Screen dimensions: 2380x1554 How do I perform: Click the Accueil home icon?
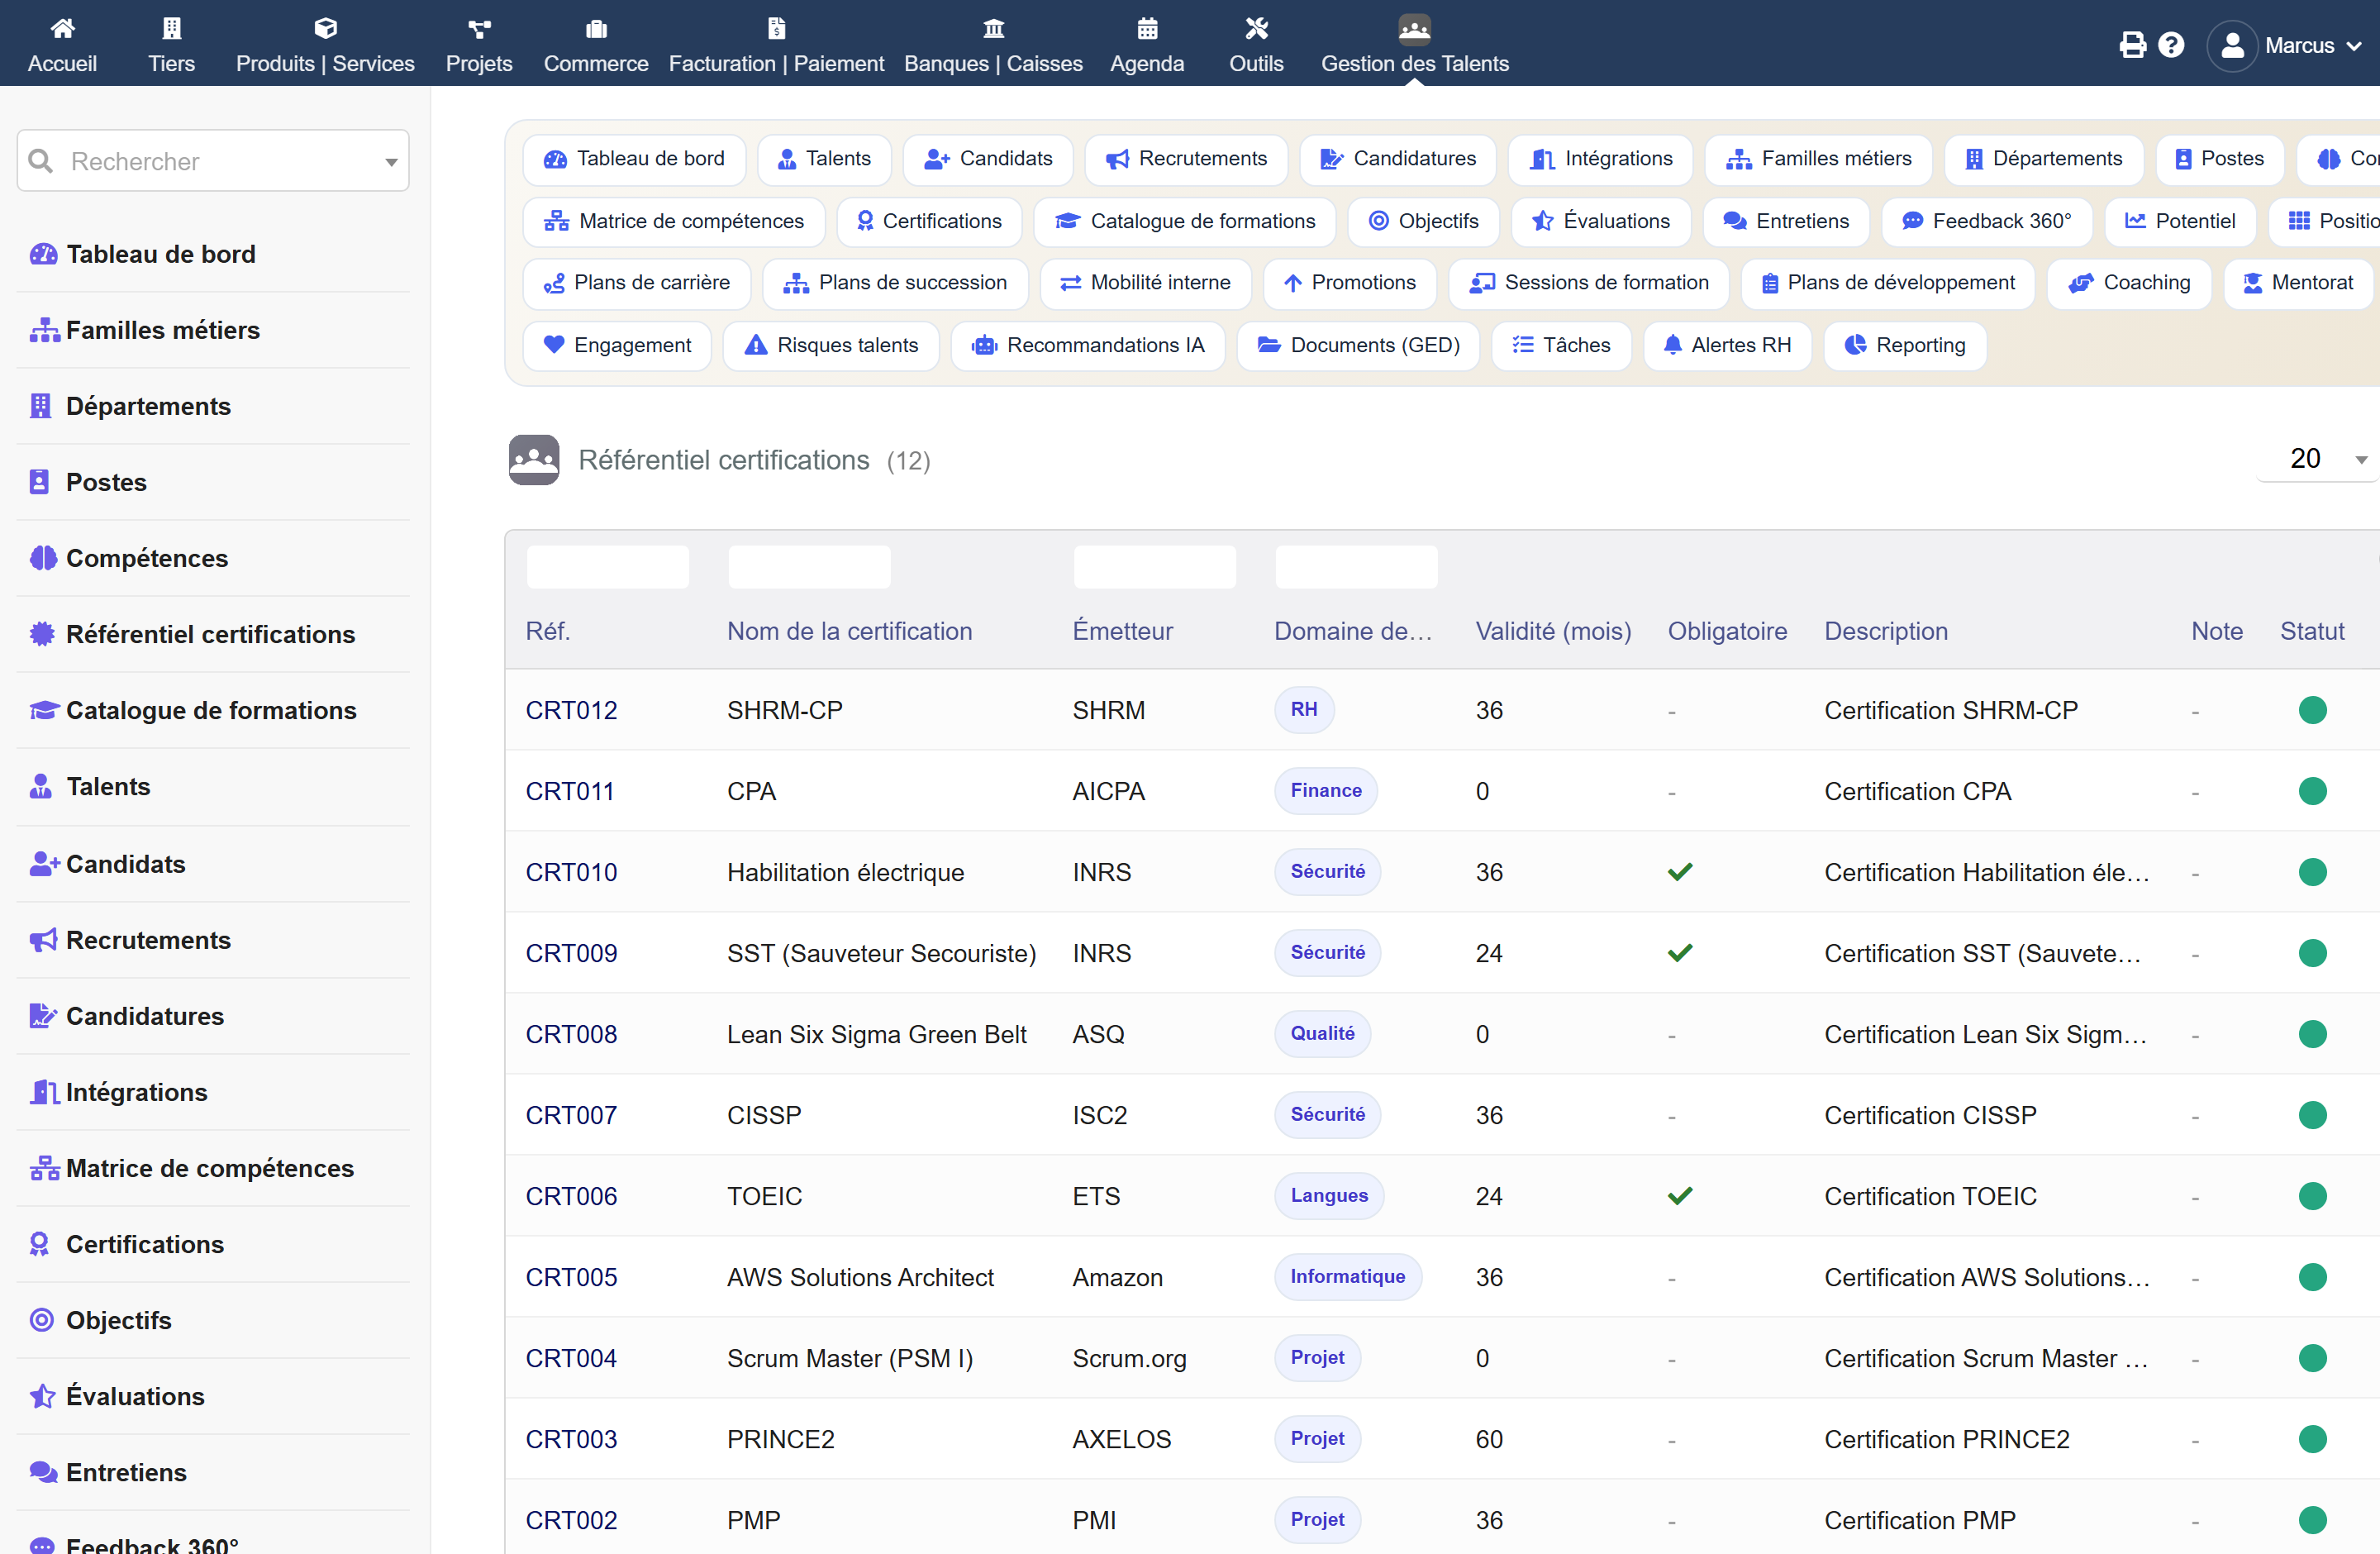point(62,28)
